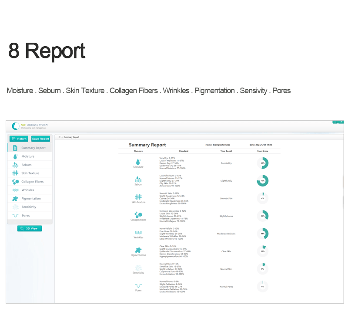Click the Sebum icon in the report
This screenshot has width=348, height=315.
138,179
